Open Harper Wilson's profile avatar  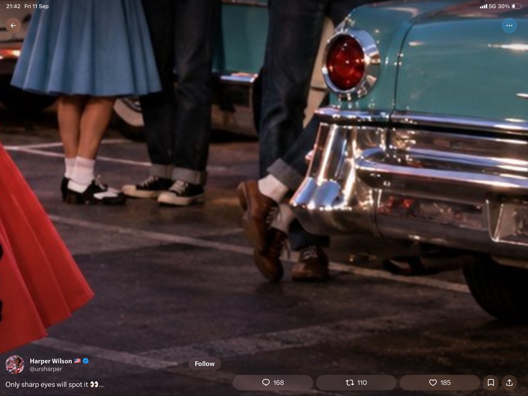click(15, 365)
